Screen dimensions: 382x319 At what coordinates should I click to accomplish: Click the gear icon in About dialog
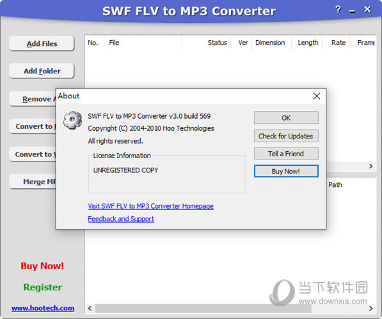72,120
